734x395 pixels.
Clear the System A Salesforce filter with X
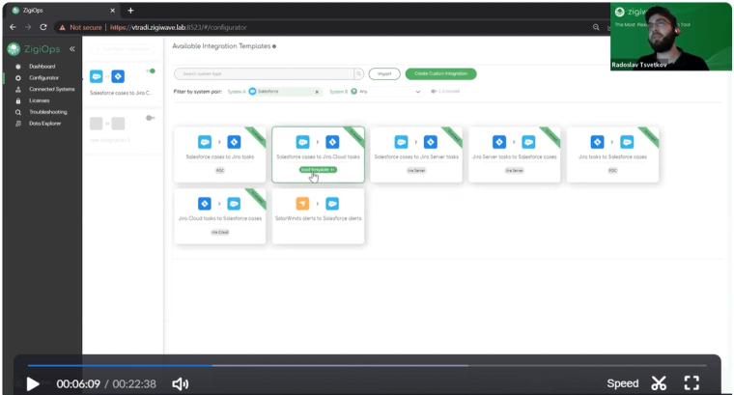317,92
